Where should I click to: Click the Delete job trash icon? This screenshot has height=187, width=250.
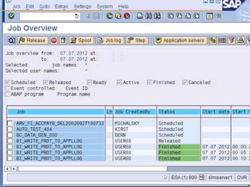[63, 40]
